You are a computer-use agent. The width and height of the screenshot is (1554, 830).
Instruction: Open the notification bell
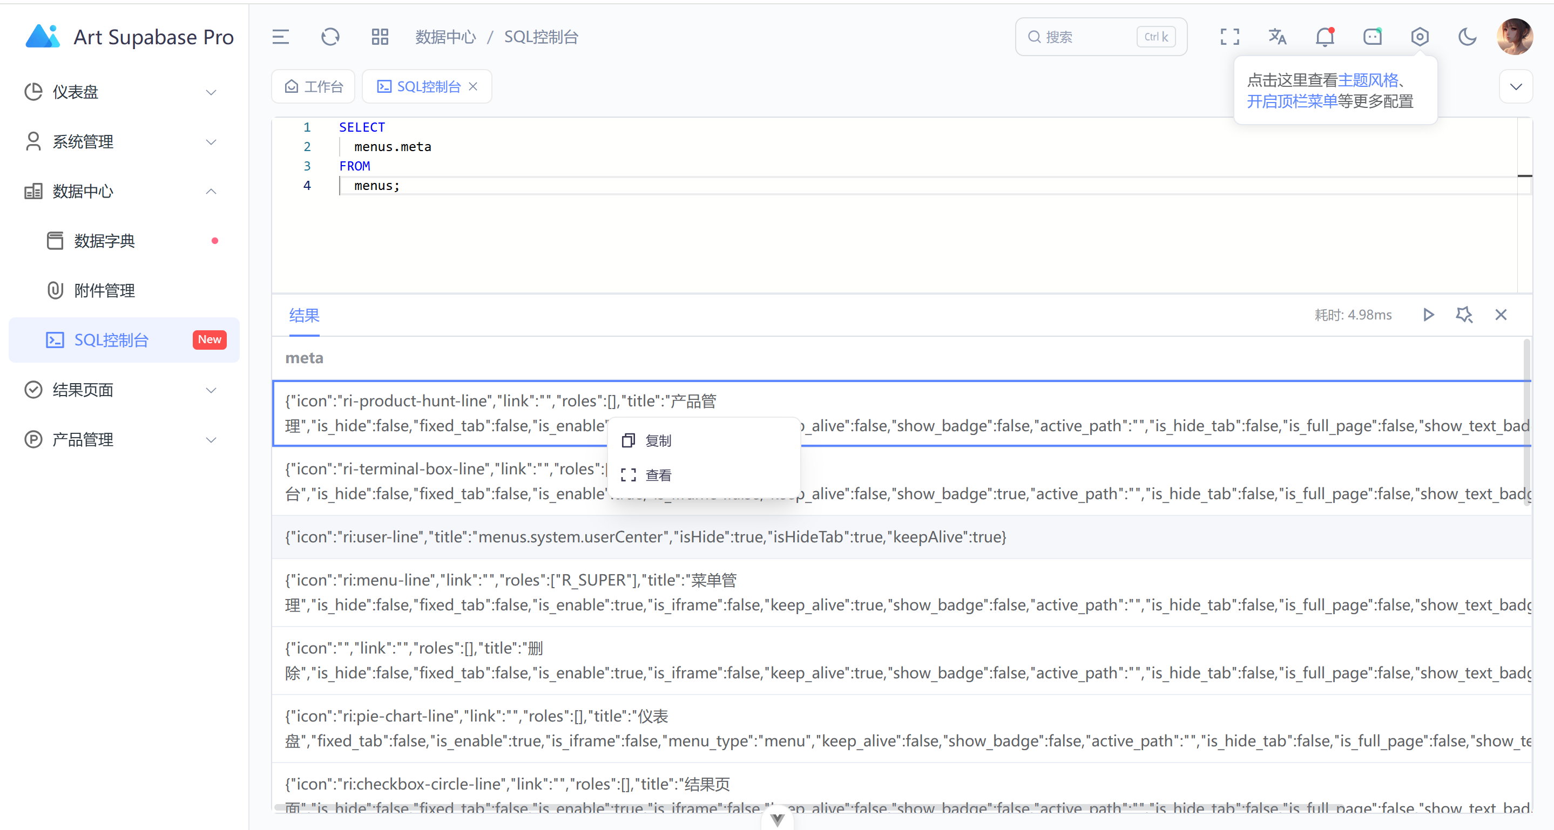click(x=1325, y=37)
